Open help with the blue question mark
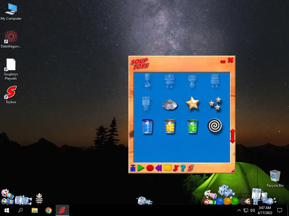Screen dimensions: 289x216 coord(183,168)
